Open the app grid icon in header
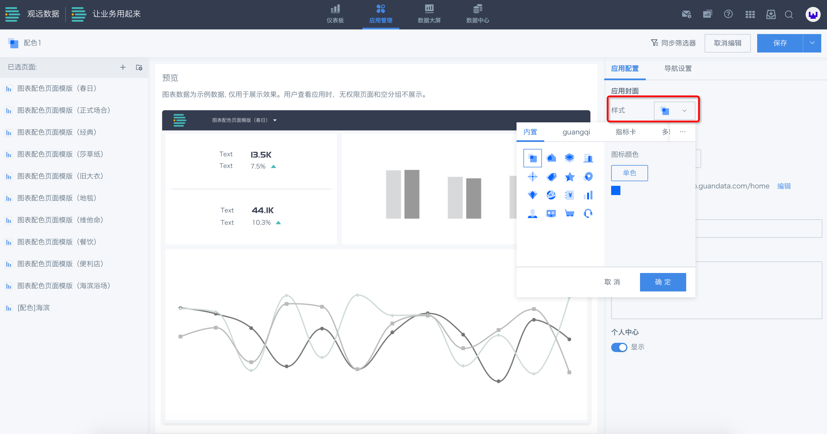This screenshot has width=827, height=434. click(x=750, y=14)
